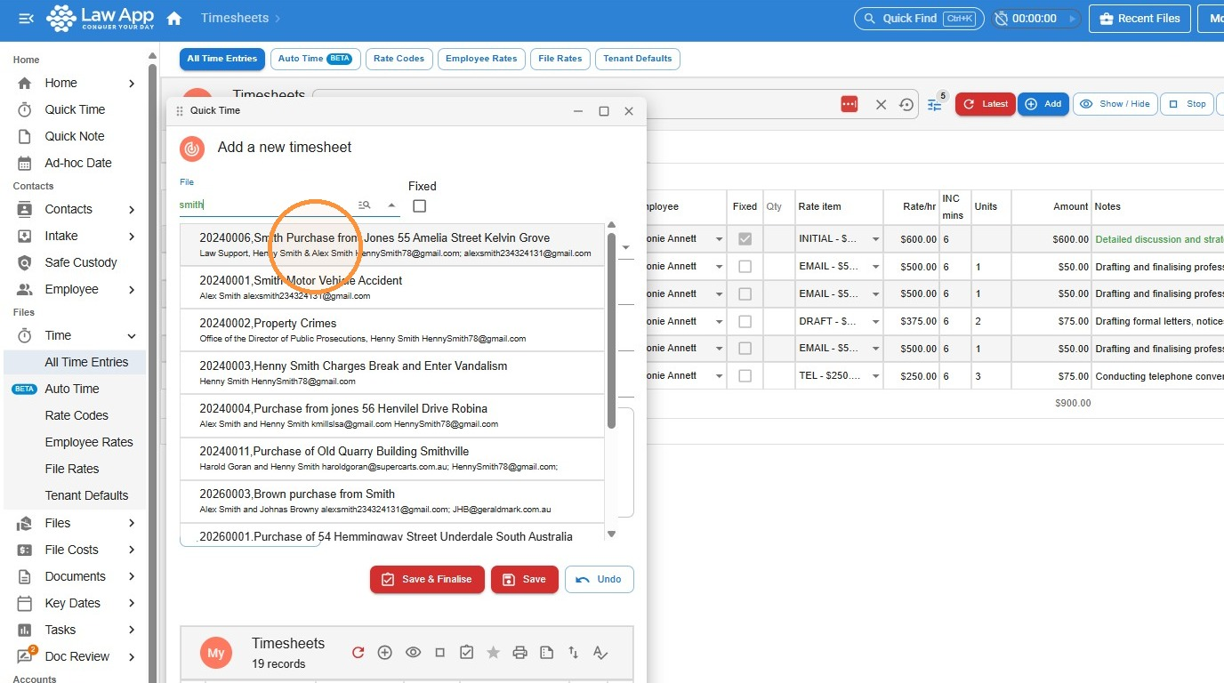The width and height of the screenshot is (1224, 683).
Task: Tick the Fixed checkbox in Quick Time
Action: pyautogui.click(x=420, y=206)
